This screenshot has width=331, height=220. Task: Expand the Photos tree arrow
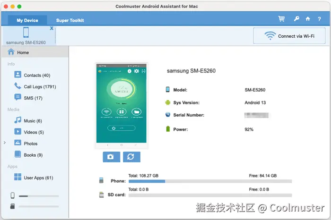pyautogui.click(x=5, y=143)
